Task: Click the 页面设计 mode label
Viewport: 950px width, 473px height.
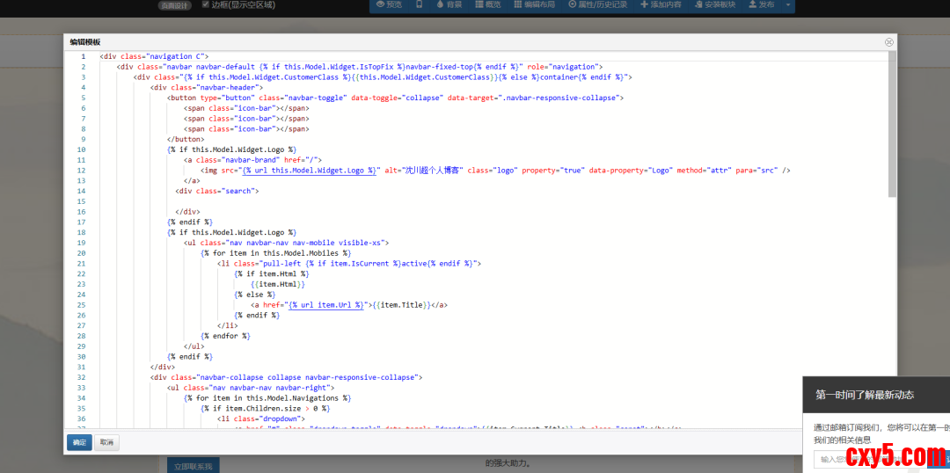Action: (x=174, y=5)
